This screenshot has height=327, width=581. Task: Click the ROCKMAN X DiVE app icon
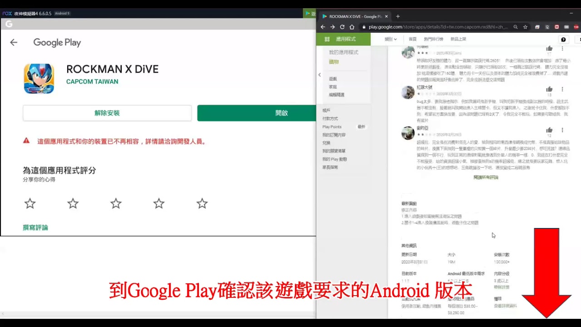[39, 79]
